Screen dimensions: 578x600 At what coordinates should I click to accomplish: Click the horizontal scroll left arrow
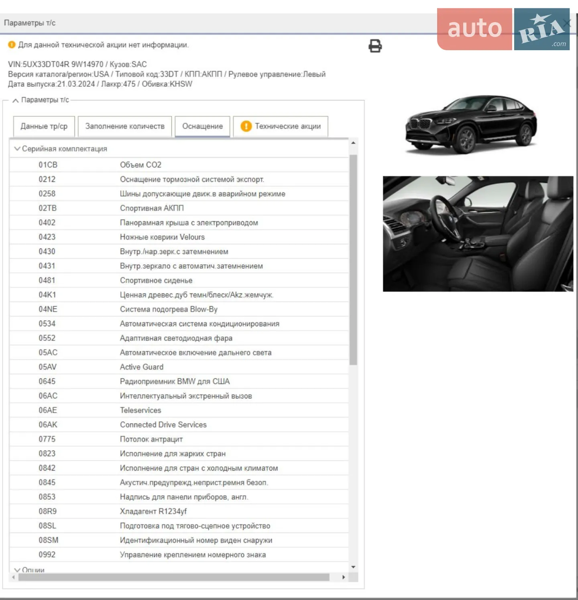pyautogui.click(x=14, y=577)
